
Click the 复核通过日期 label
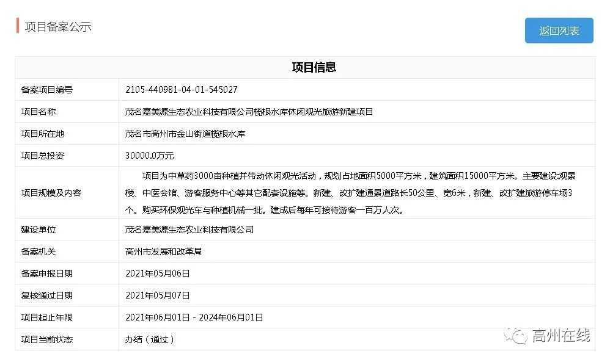click(46, 295)
